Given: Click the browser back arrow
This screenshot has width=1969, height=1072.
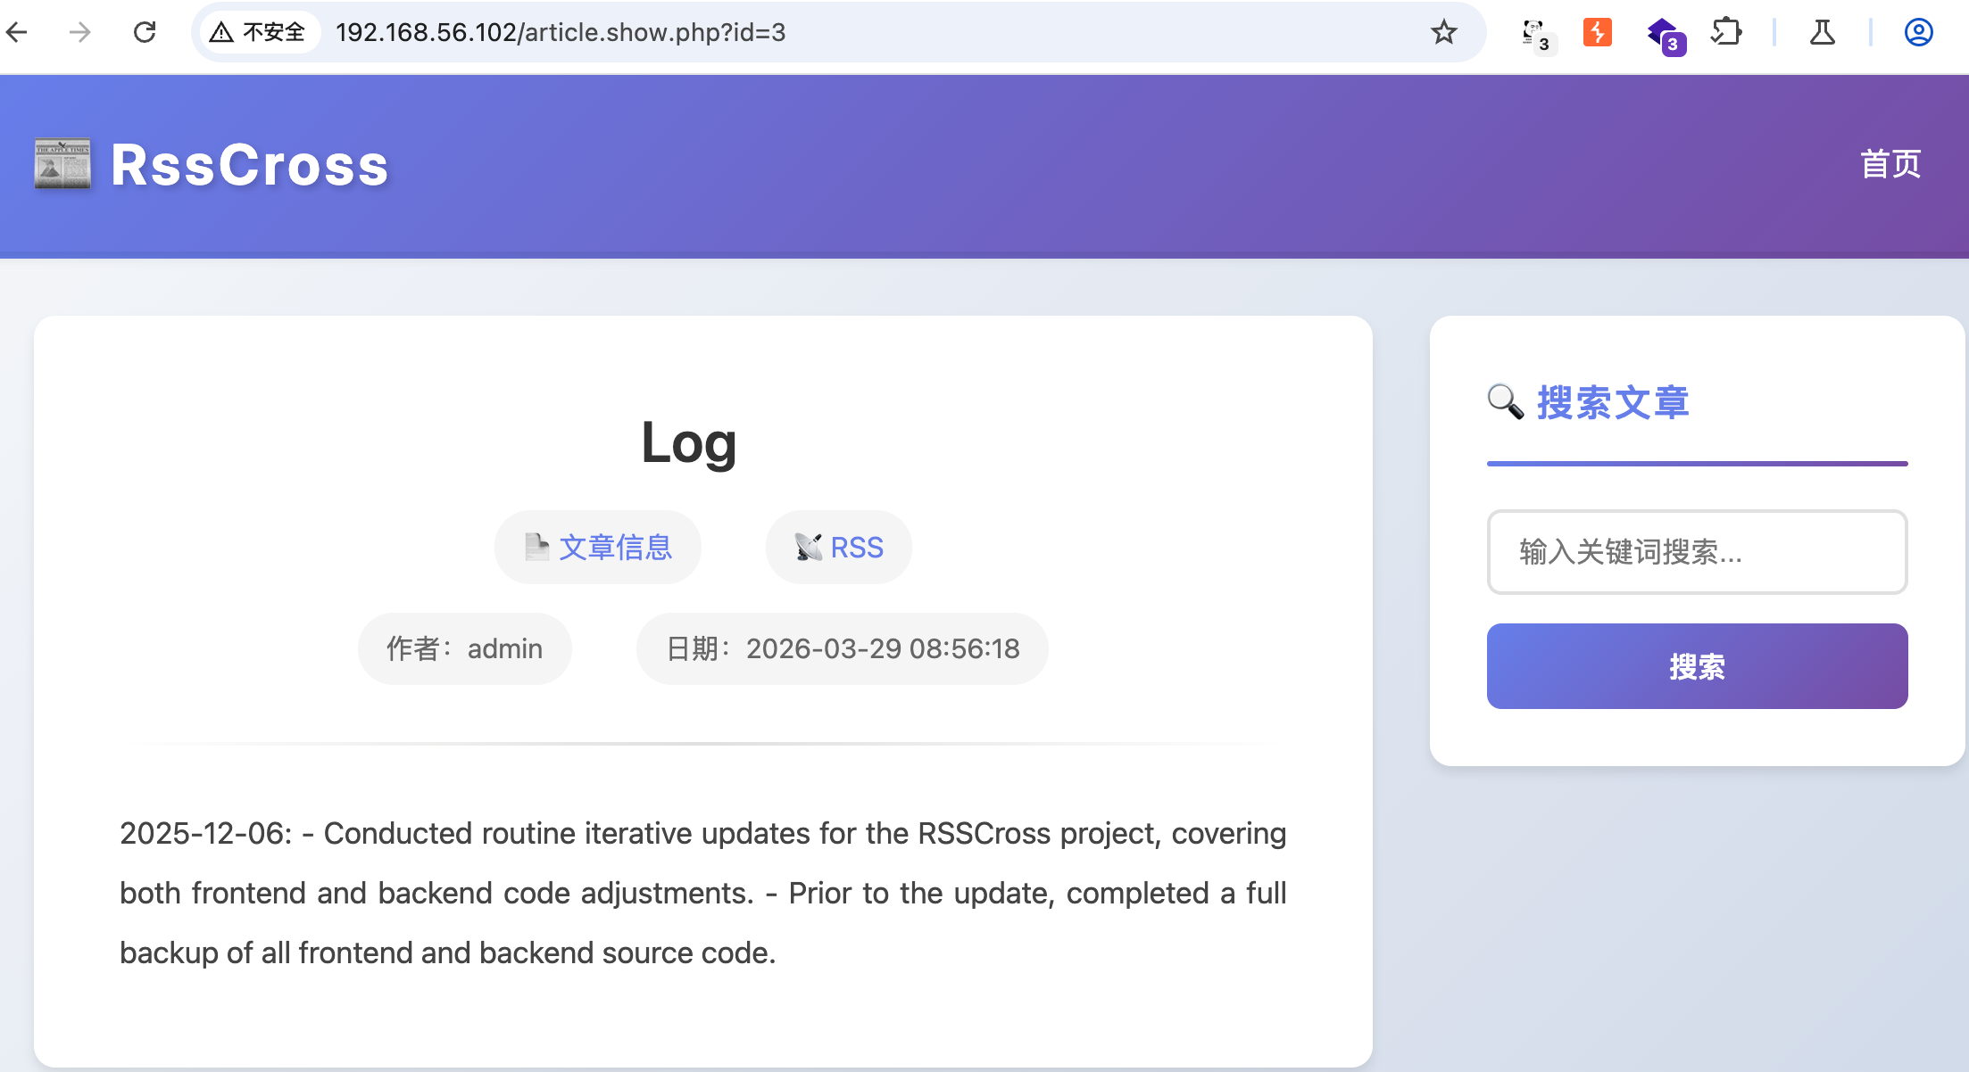Looking at the screenshot, I should 17,33.
